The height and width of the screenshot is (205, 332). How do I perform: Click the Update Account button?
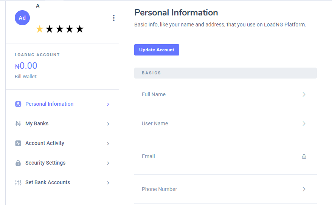[157, 50]
